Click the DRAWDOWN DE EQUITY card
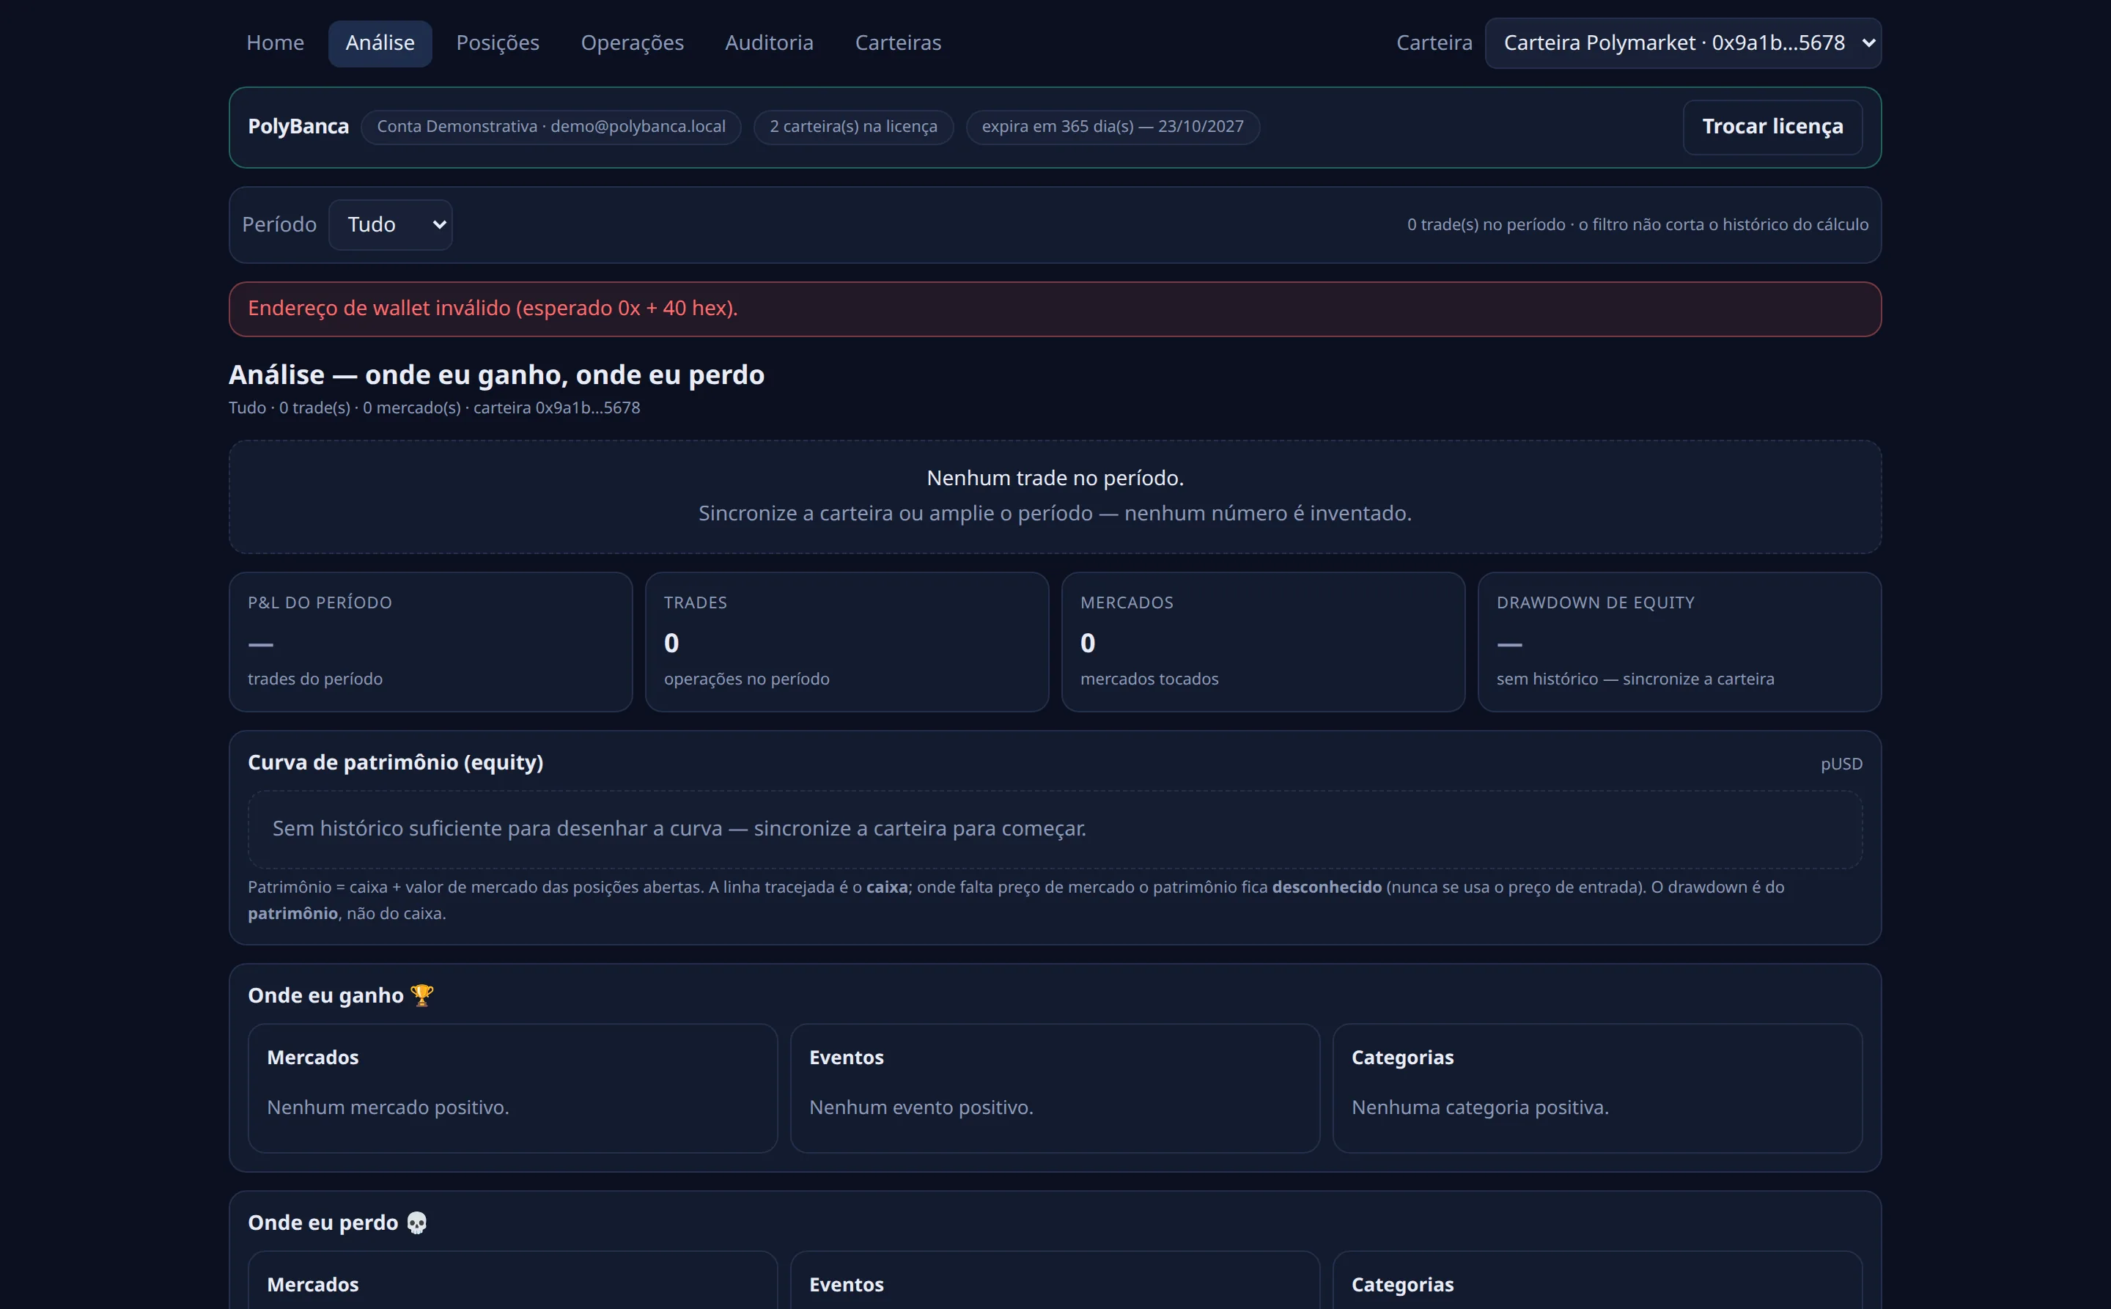 (x=1679, y=641)
